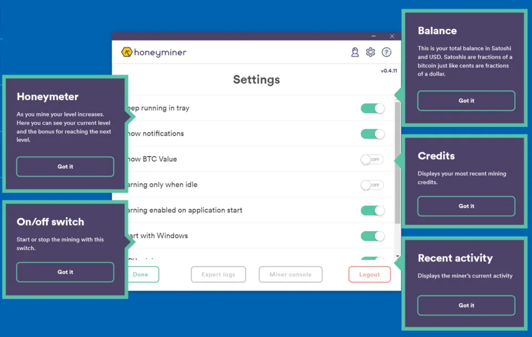Screen dimensions: 532x337
Task: Minimize the honeyminer window
Action: pos(374,36)
